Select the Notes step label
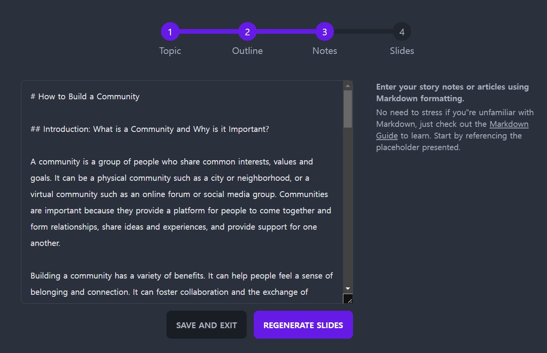The width and height of the screenshot is (547, 353). click(325, 51)
